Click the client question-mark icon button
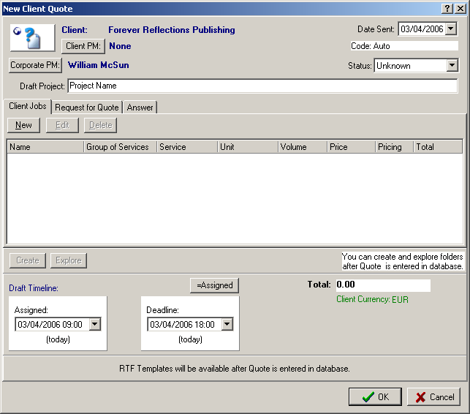Screen dimensions: 470x414 31,37
